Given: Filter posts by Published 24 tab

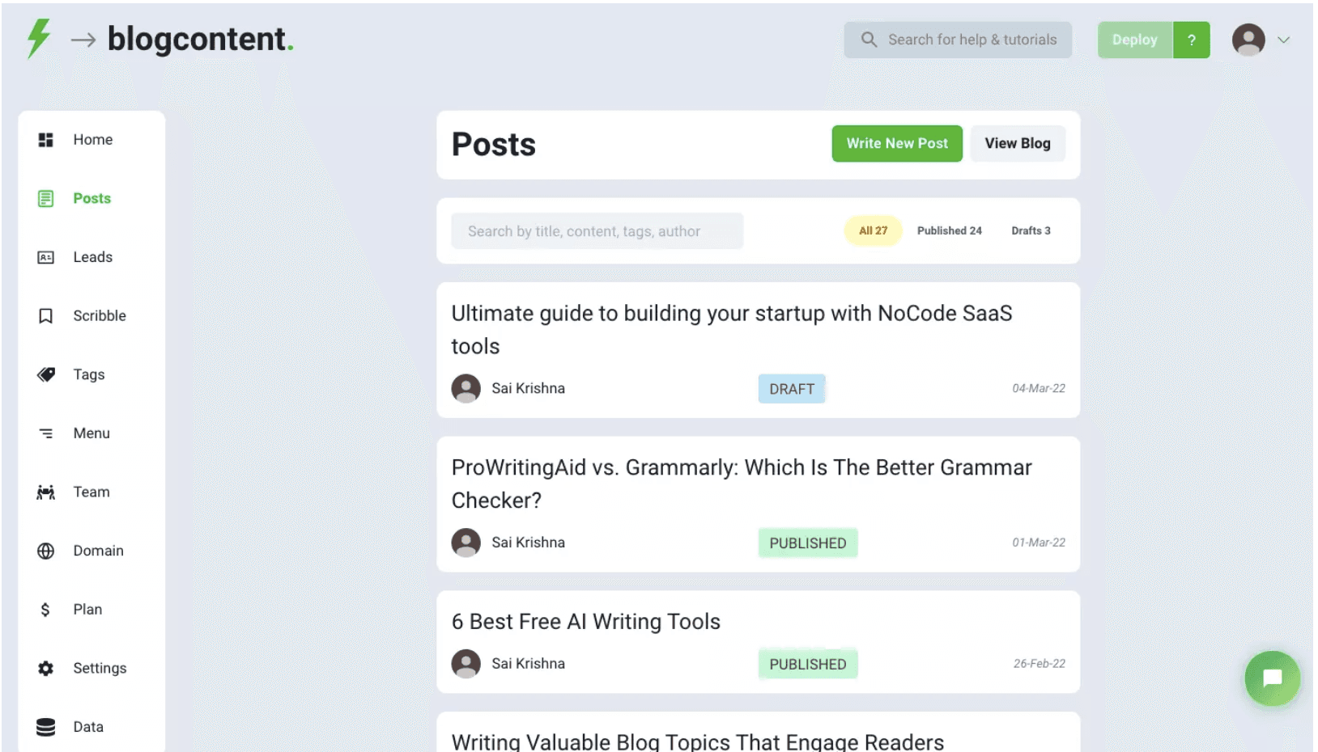Looking at the screenshot, I should [949, 230].
